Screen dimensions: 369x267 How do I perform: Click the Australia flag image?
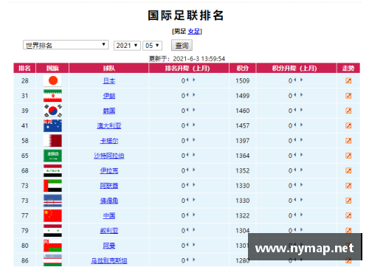[52, 125]
